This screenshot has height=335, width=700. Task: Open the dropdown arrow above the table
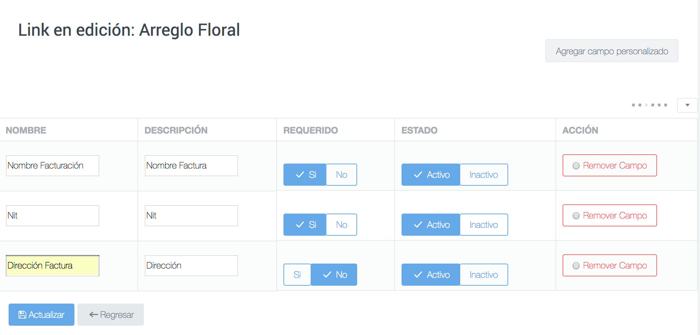point(687,105)
